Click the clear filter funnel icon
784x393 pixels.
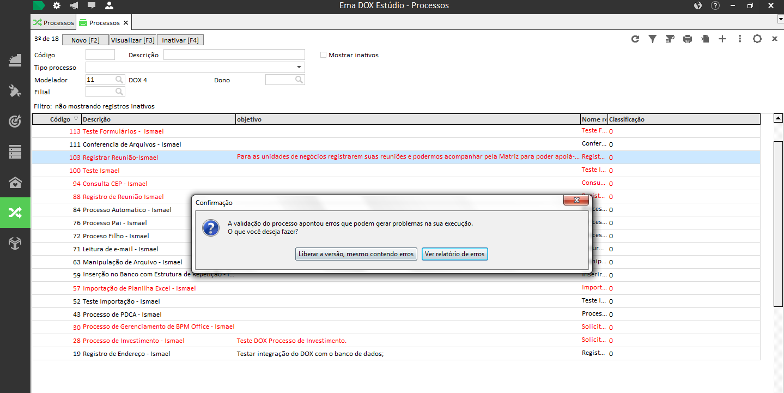670,39
